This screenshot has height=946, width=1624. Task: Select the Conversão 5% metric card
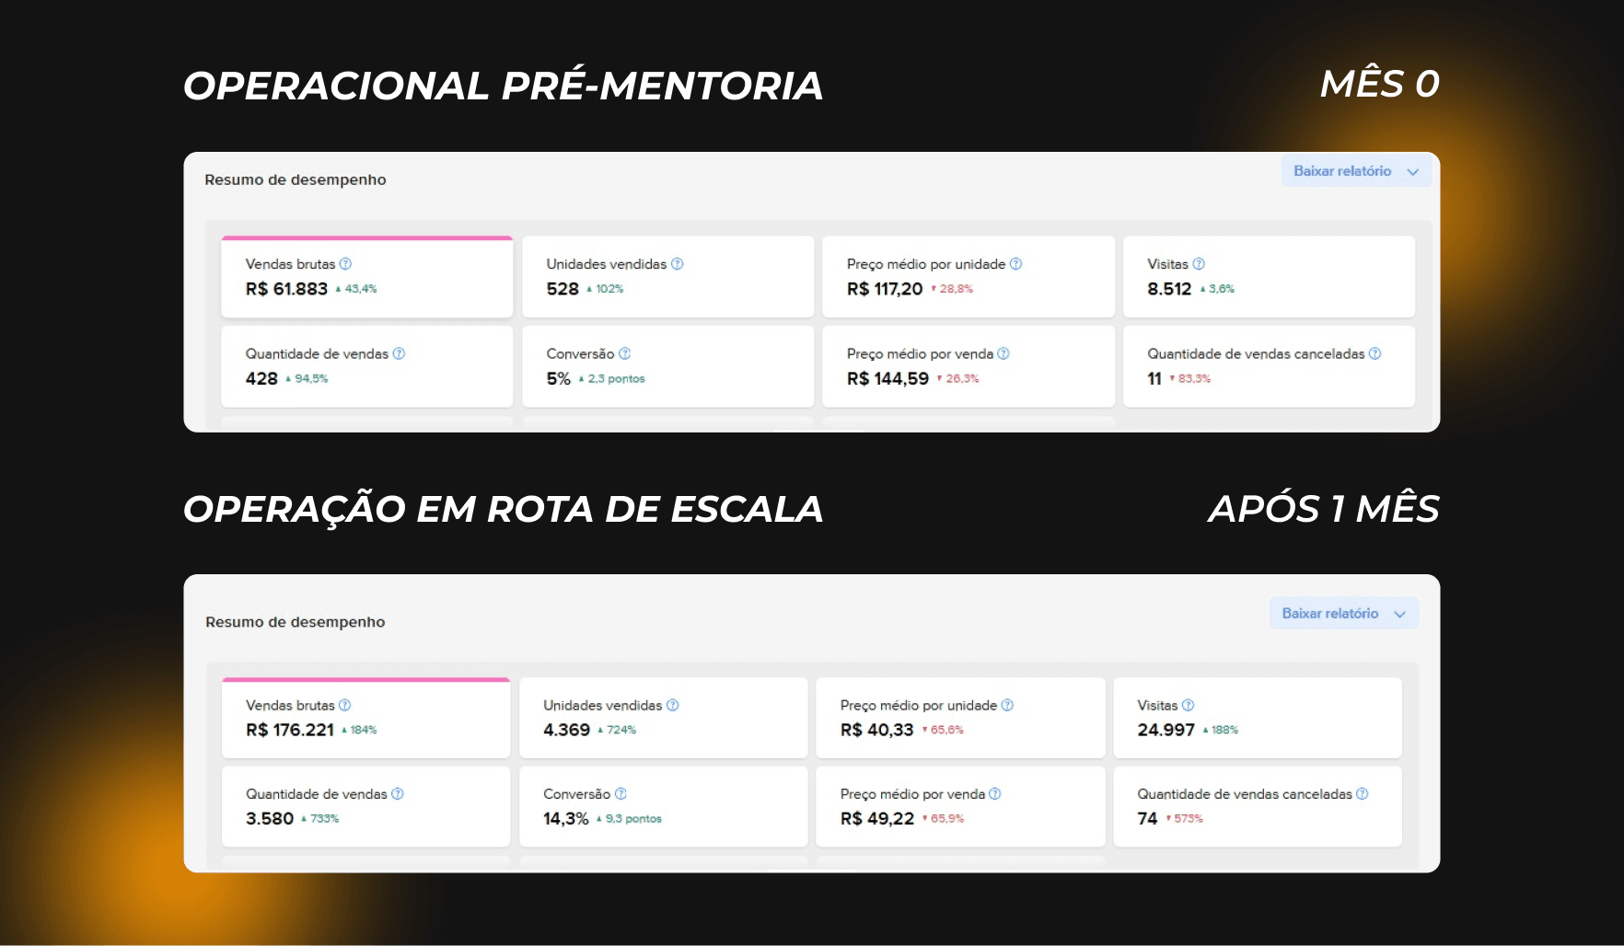(x=667, y=366)
